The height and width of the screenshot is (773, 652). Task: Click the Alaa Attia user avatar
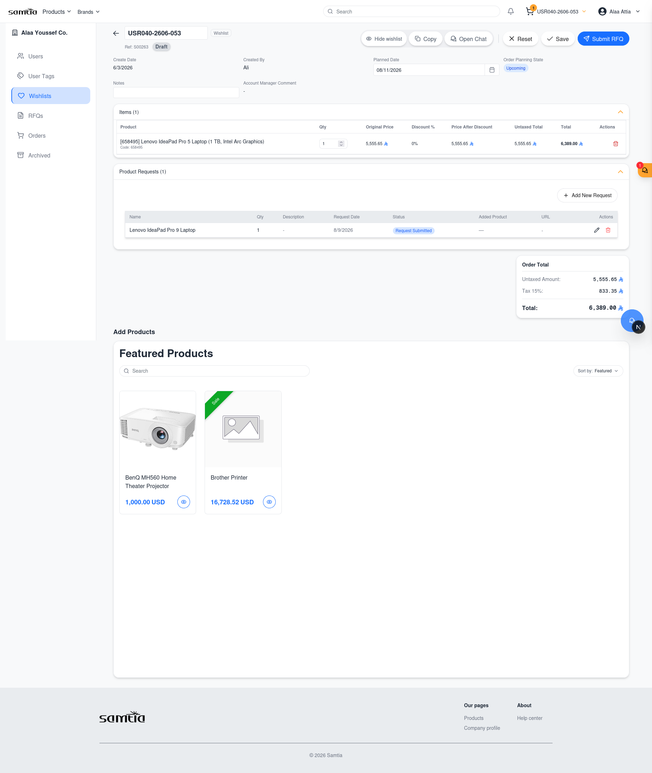click(602, 11)
